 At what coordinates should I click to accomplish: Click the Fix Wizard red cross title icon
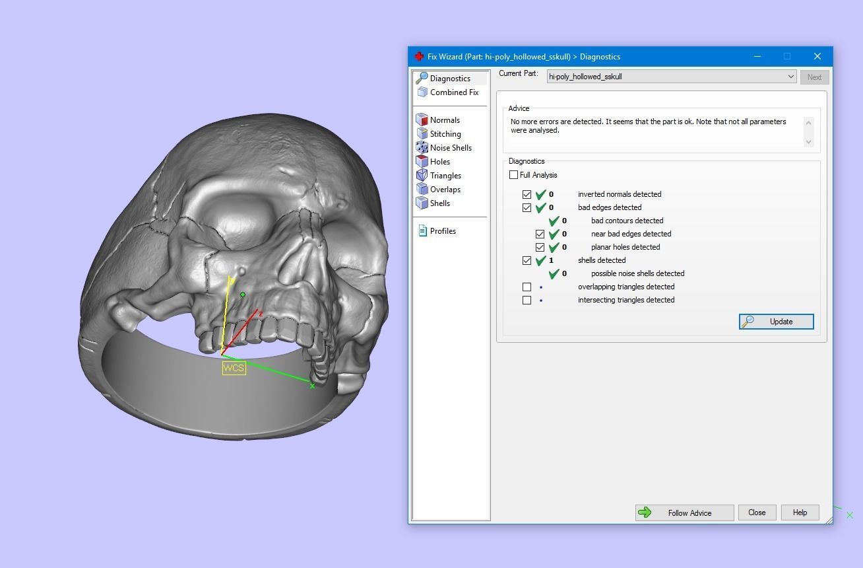pos(419,56)
